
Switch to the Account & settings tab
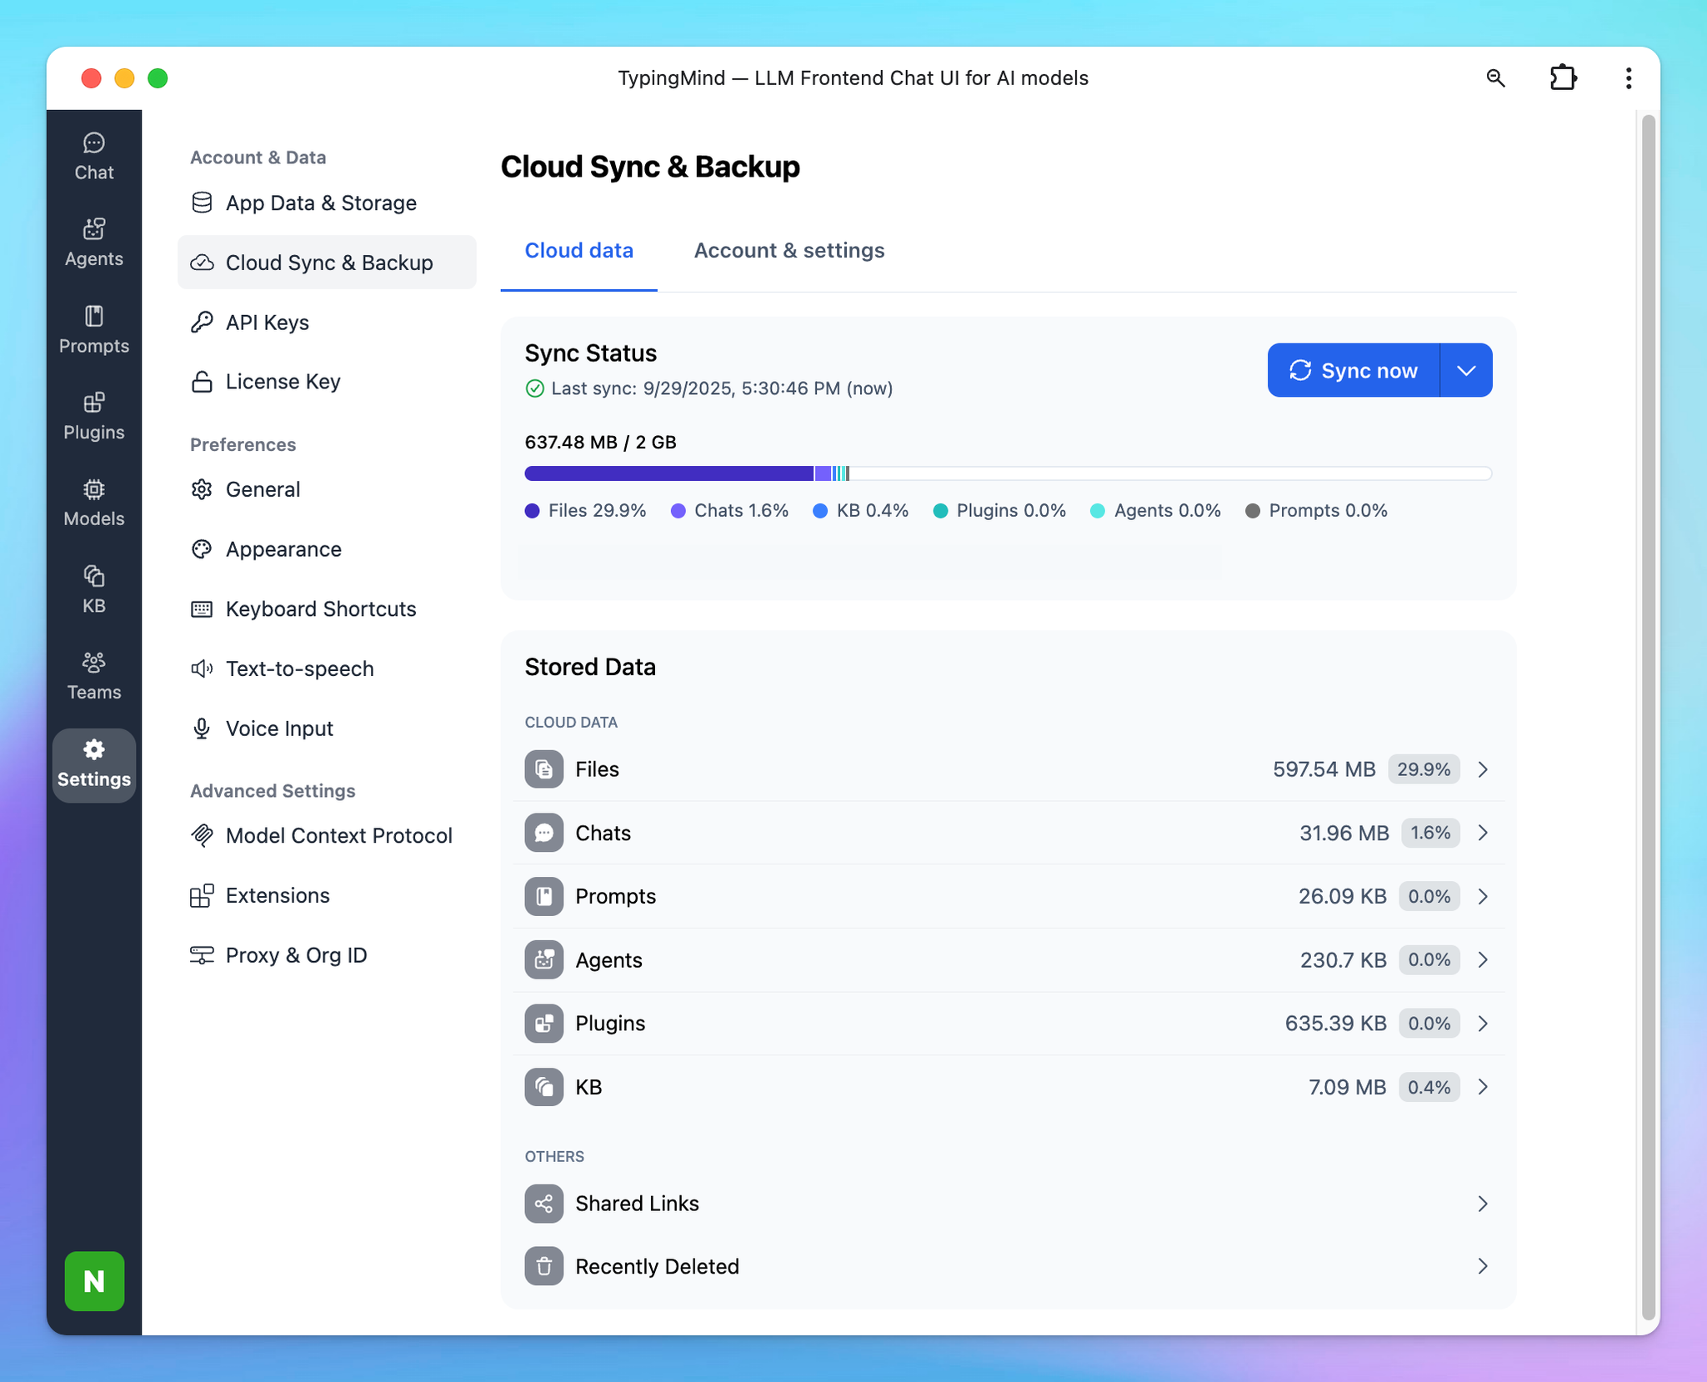tap(788, 250)
